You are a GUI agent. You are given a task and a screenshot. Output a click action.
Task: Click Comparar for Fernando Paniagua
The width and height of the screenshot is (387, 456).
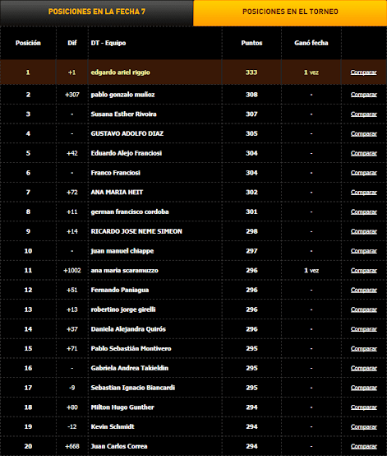363,290
